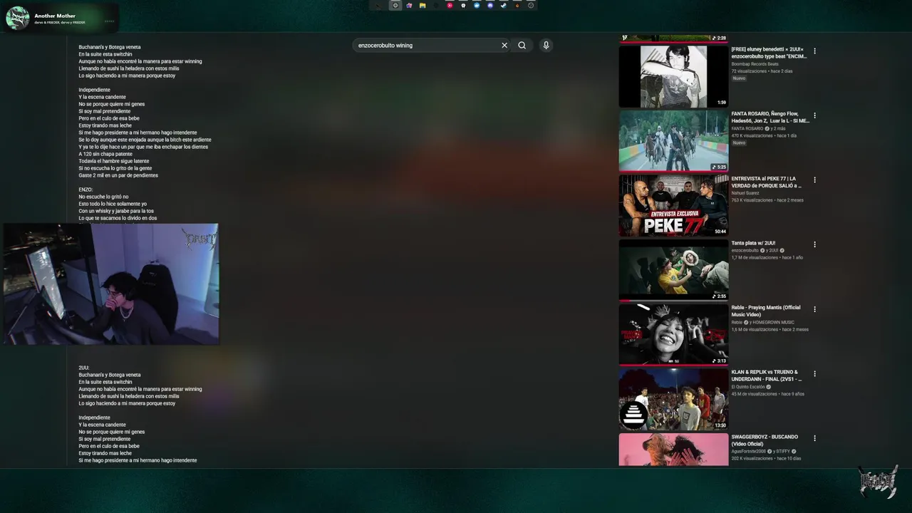This screenshot has height=513, width=912.
Task: Clear the YouTube search box text
Action: [504, 46]
